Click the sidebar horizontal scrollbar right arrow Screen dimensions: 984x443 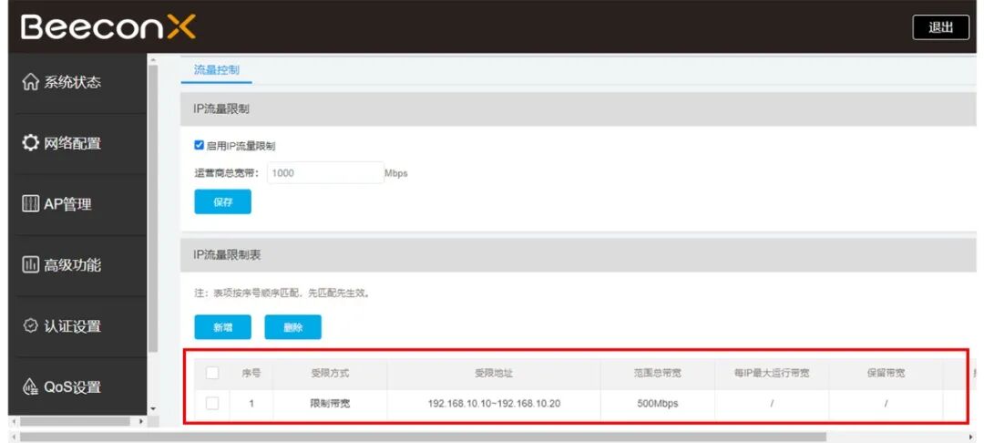coord(140,421)
